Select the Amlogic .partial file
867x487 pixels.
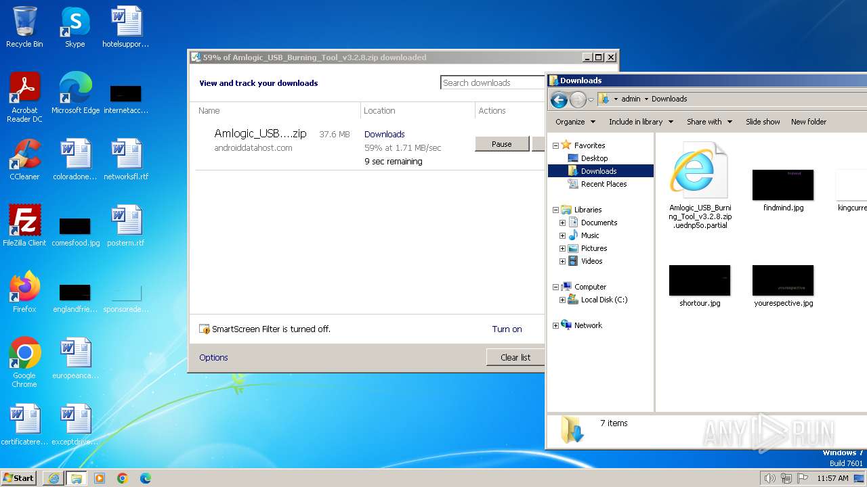click(x=700, y=186)
